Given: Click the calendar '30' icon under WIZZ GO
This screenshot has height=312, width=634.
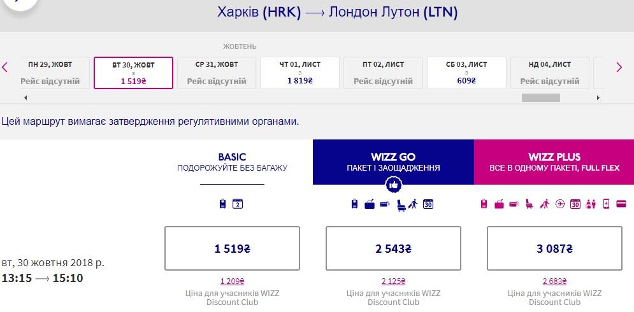Looking at the screenshot, I should click(x=428, y=204).
